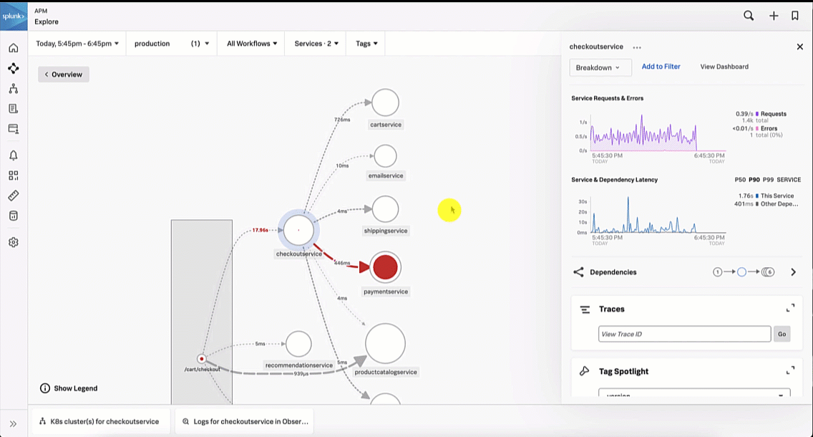The height and width of the screenshot is (437, 813).
Task: Open the settings gear in left sidebar
Action: [13, 242]
